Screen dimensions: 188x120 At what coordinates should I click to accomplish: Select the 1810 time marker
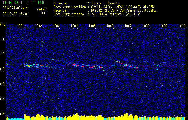point(182,26)
